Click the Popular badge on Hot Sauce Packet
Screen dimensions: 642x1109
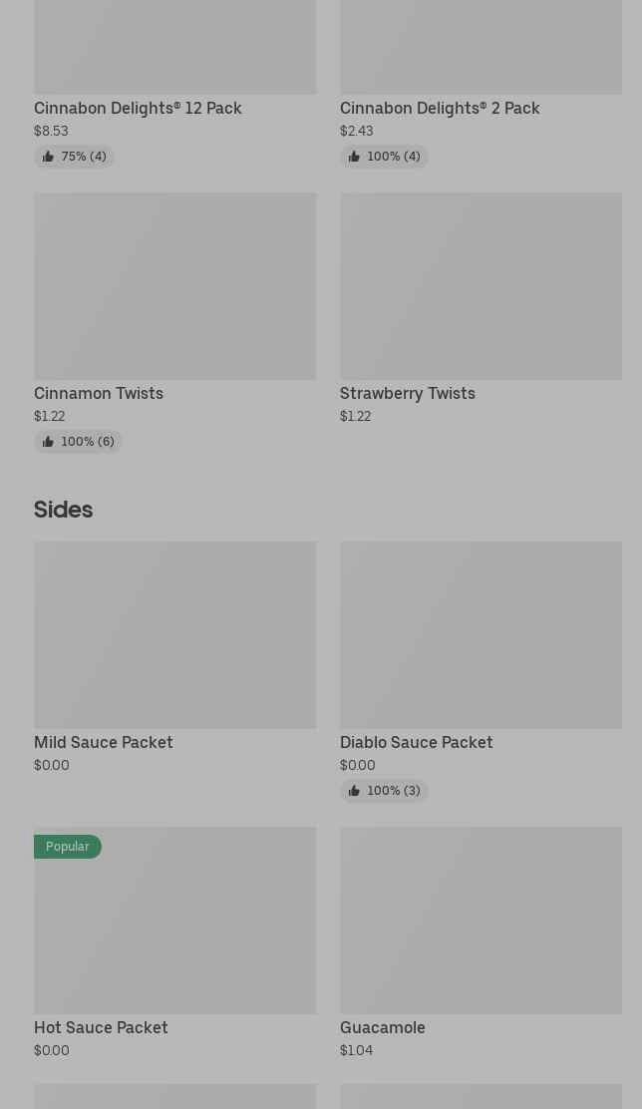click(68, 847)
